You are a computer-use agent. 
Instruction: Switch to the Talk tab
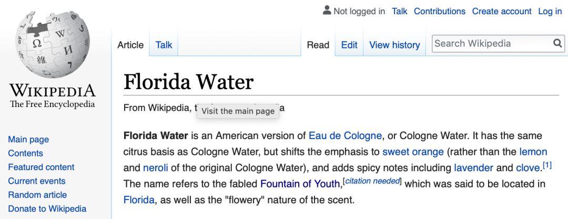(164, 45)
